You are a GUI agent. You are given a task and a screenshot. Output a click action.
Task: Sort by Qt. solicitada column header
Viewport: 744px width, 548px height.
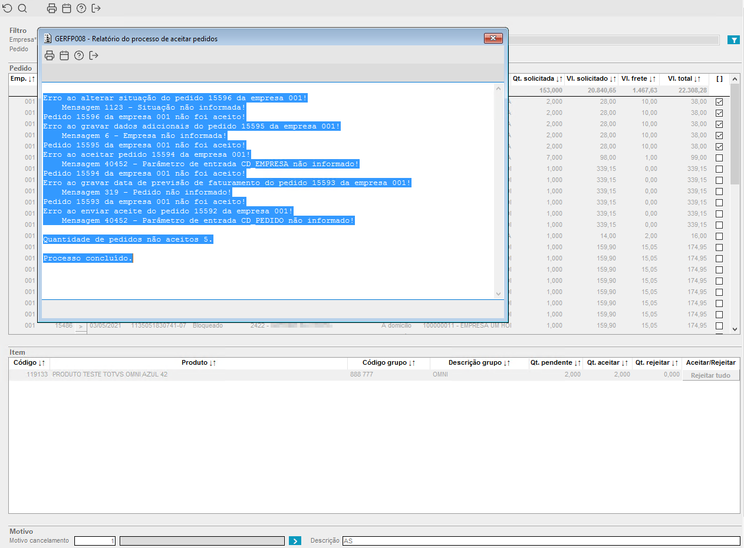click(x=537, y=78)
